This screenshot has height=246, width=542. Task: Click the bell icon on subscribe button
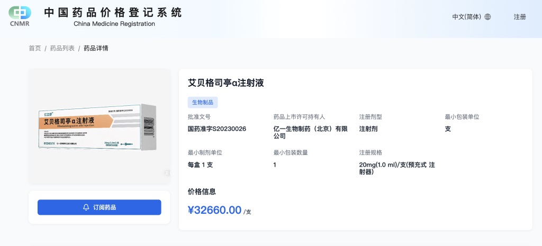click(86, 207)
